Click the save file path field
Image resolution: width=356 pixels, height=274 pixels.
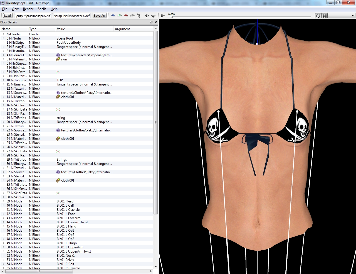[73, 16]
